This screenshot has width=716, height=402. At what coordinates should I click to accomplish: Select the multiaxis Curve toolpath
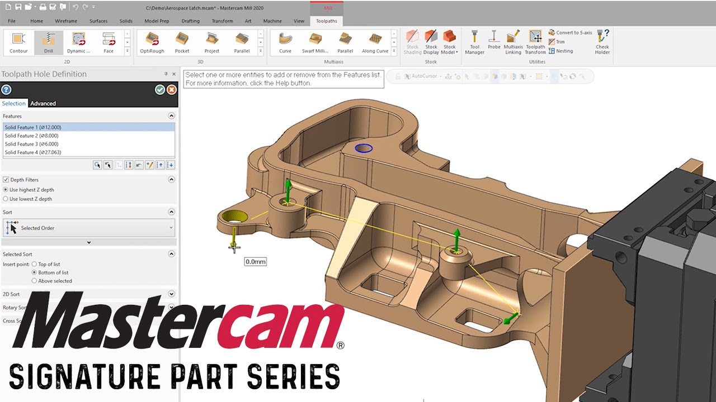[x=285, y=43]
